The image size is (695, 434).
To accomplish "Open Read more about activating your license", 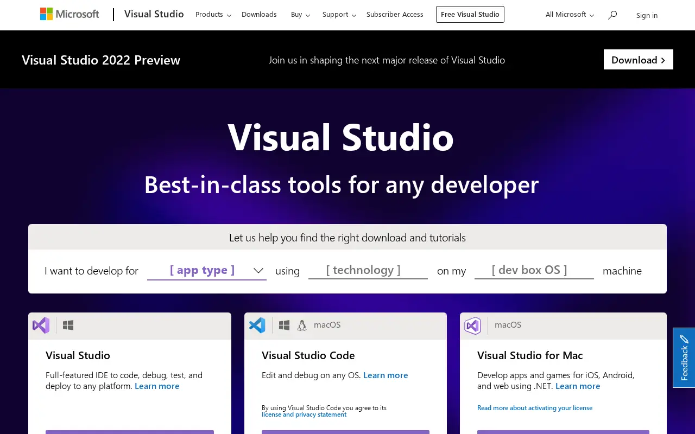I will (x=535, y=408).
